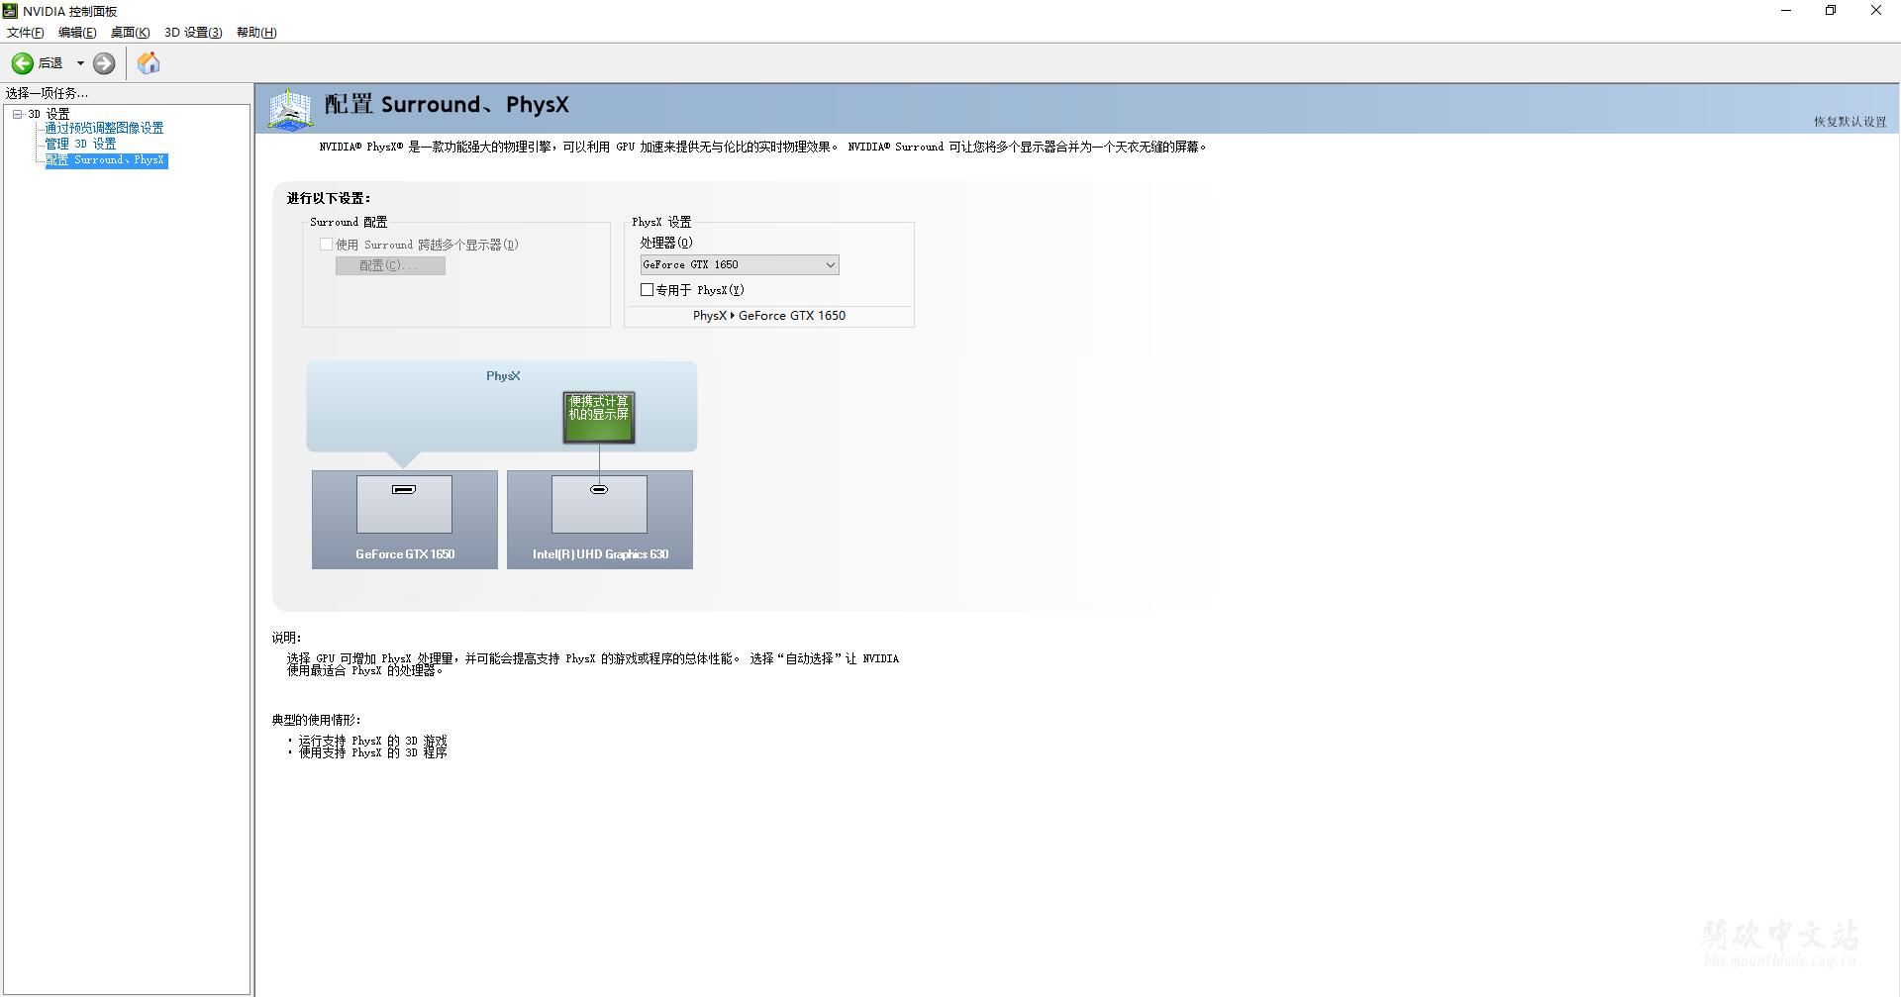The height and width of the screenshot is (997, 1901).
Task: Click connector icon on GeForce GTX 1650
Action: coord(404,489)
